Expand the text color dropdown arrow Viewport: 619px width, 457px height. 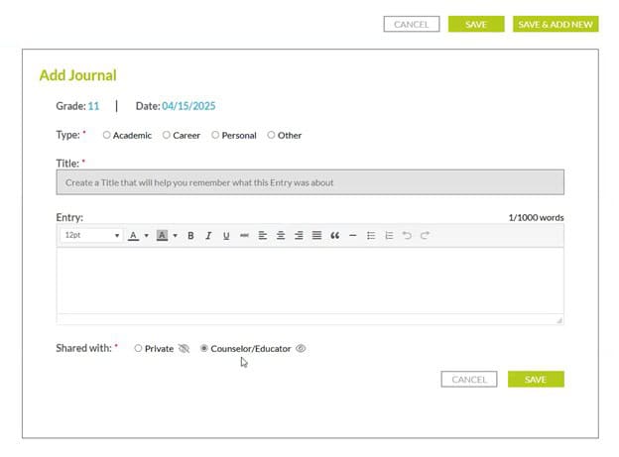[x=147, y=236]
